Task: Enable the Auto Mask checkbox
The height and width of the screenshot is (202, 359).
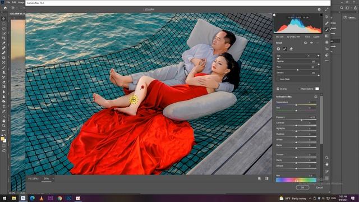Action: tap(278, 79)
